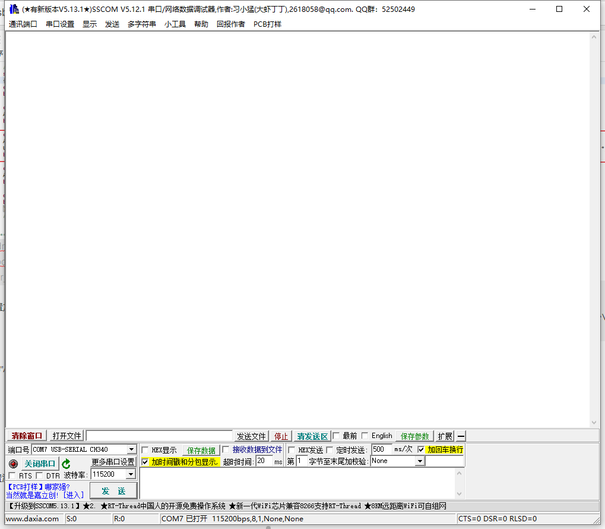
Task: Toggle the RTS checkbox
Action: (11, 475)
